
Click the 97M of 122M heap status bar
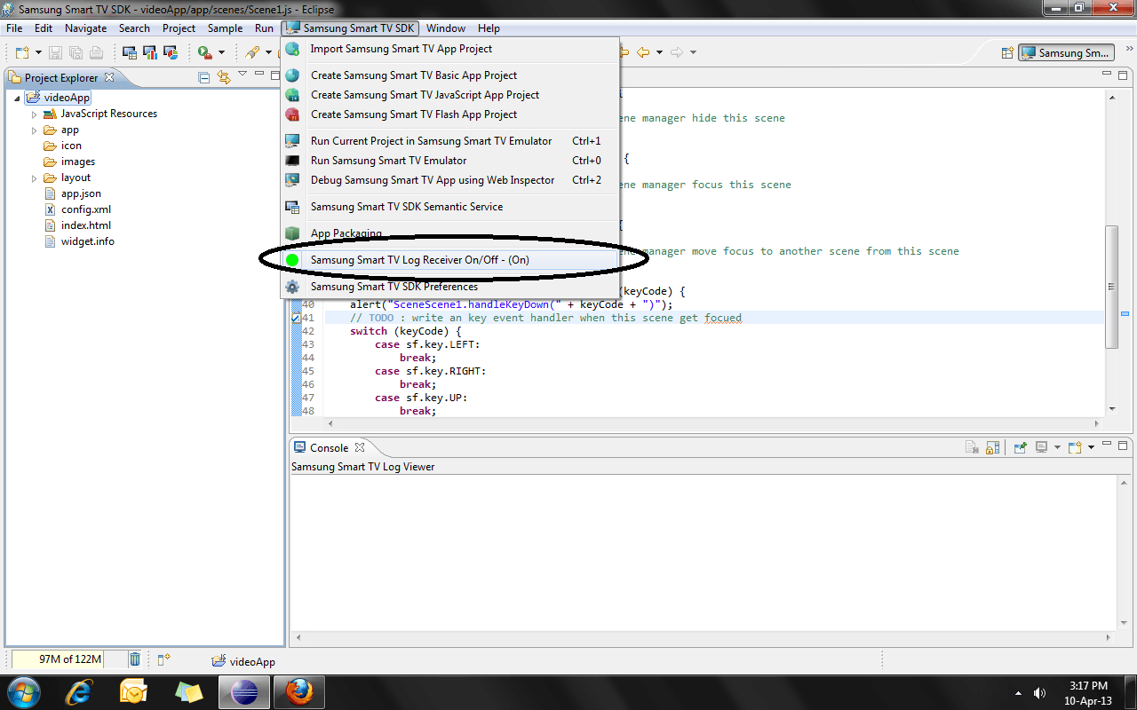69,659
